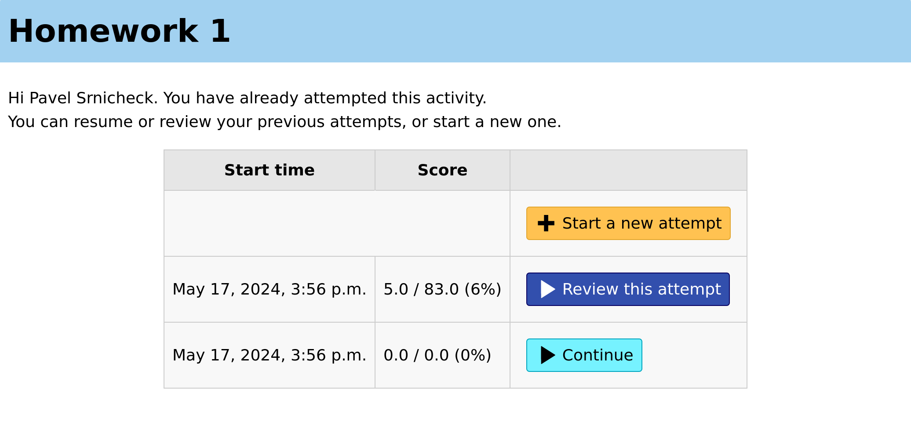Click the Start time column header
The width and height of the screenshot is (911, 422).
pyautogui.click(x=270, y=170)
